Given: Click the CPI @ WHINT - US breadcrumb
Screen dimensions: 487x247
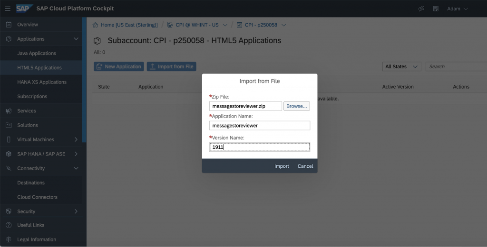Looking at the screenshot, I should pos(197,25).
